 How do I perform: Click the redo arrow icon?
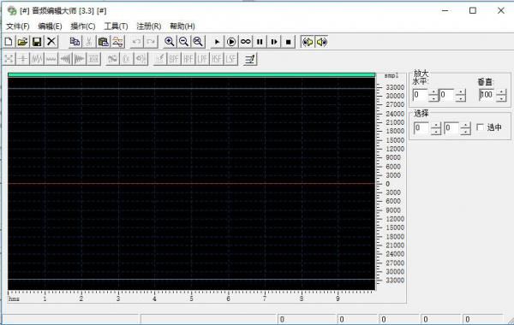[151, 42]
